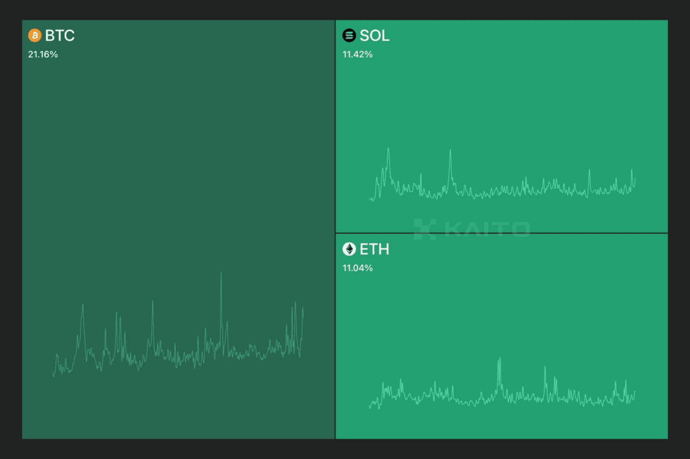Click the 11.04% mindshare value
Image resolution: width=690 pixels, height=459 pixels.
click(358, 268)
